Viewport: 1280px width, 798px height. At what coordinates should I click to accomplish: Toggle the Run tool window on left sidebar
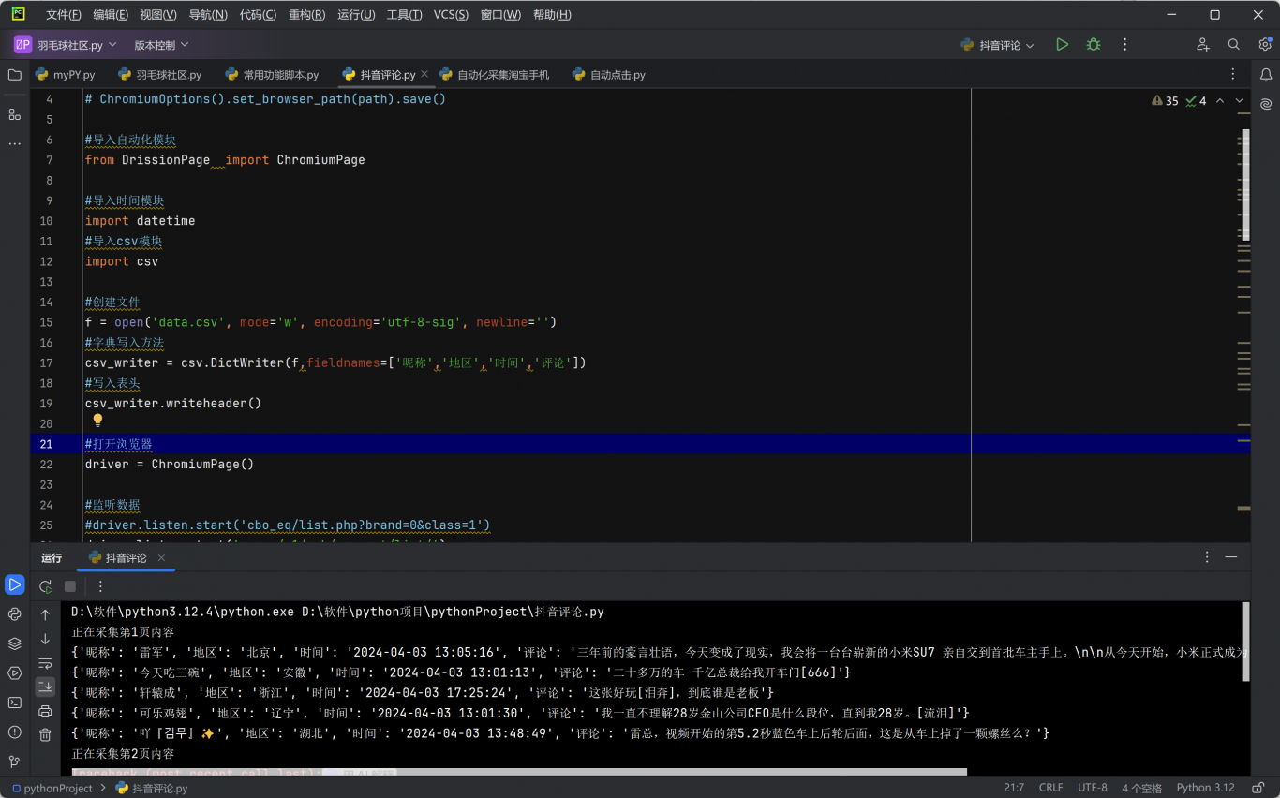tap(14, 584)
